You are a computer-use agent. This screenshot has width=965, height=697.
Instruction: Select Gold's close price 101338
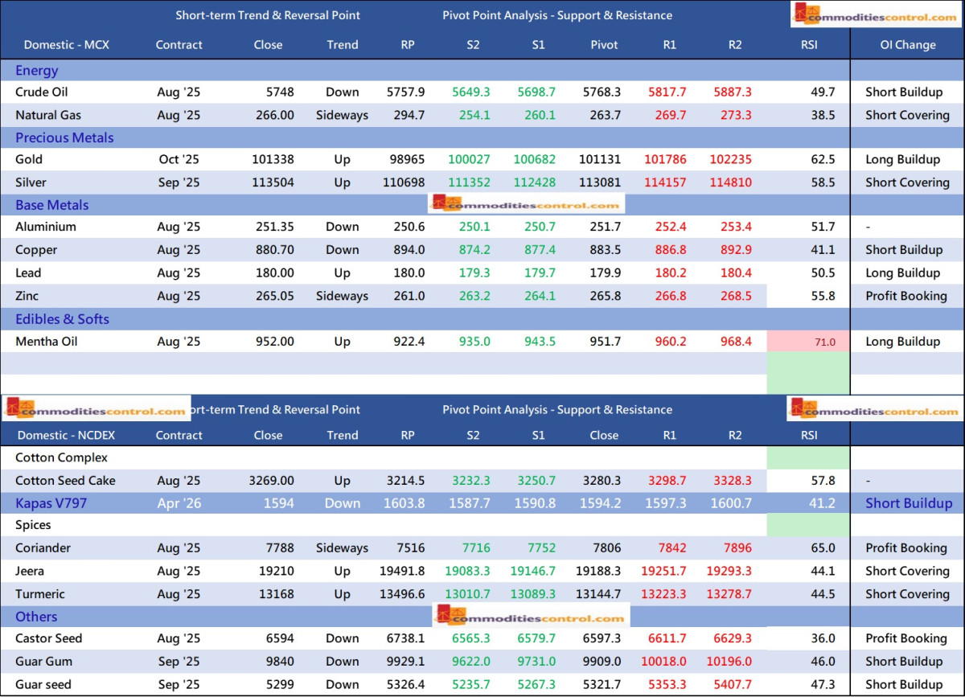[x=268, y=159]
